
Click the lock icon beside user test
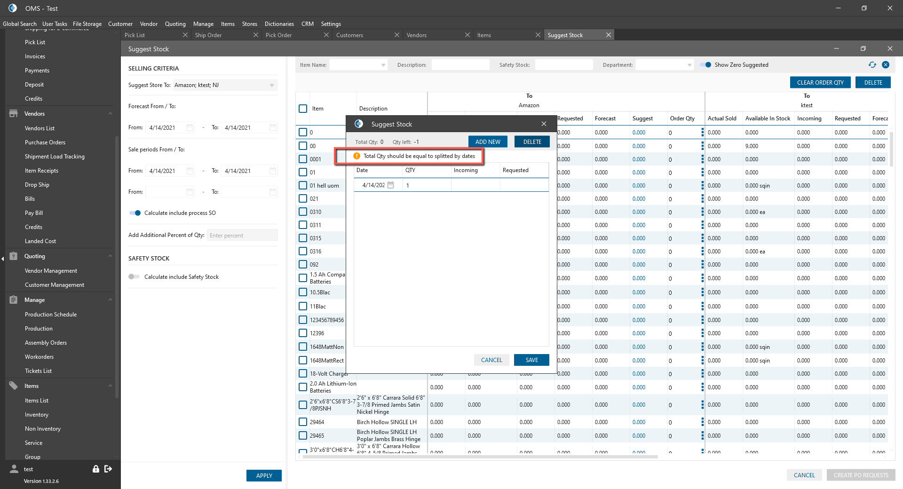click(96, 469)
